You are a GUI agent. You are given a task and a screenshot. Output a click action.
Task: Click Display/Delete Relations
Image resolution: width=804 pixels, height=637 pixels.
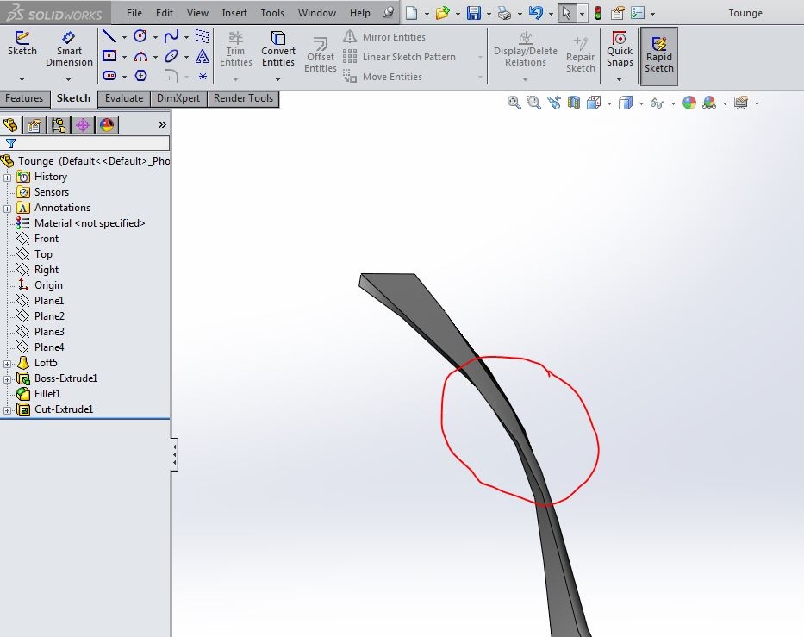(x=525, y=49)
